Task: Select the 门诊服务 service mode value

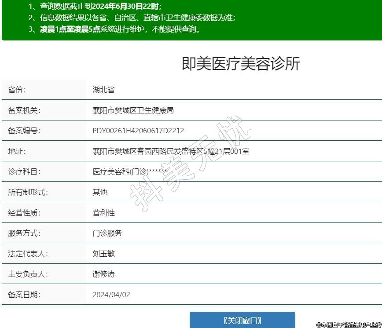Action: [107, 233]
